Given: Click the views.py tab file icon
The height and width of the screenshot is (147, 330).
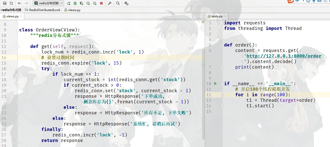Looking at the screenshot, I should tap(4, 16).
